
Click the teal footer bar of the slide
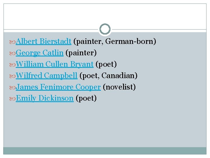pos(105,150)
